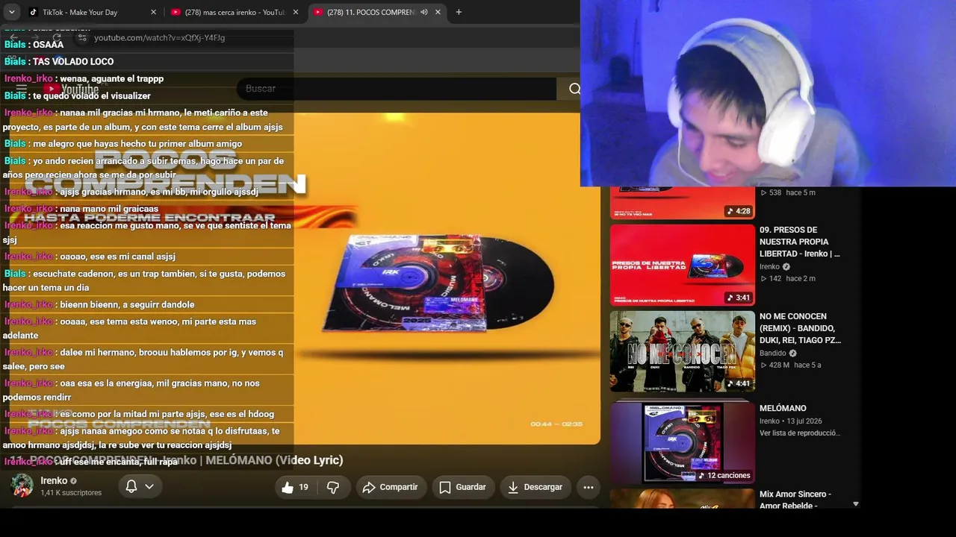This screenshot has height=537, width=956.
Task: Expand the notification options chevron
Action: tap(149, 486)
